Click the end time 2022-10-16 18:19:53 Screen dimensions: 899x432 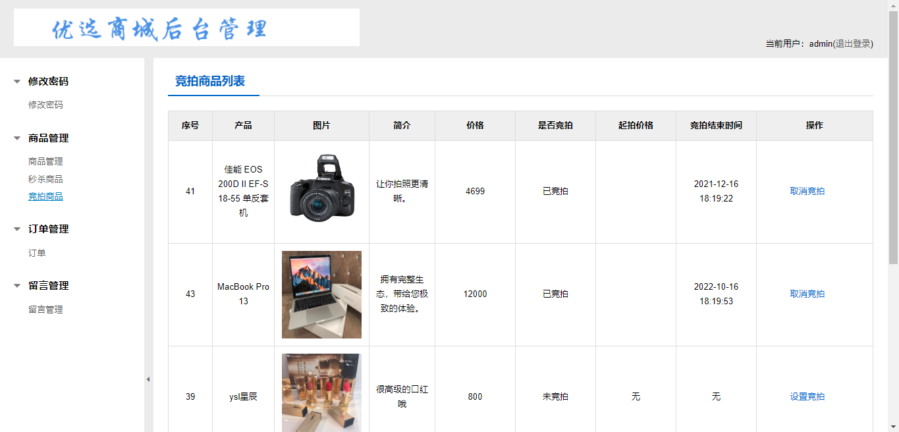716,294
